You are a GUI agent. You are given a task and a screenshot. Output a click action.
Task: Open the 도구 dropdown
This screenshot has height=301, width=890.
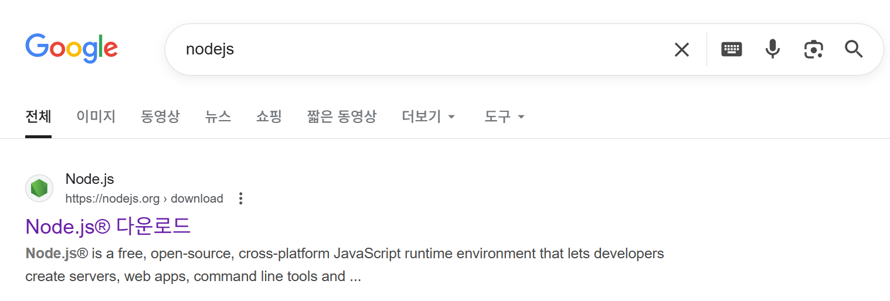504,117
